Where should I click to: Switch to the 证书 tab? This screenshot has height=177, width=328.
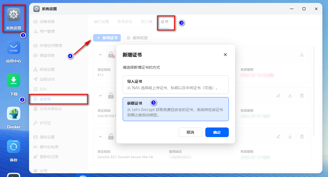165,22
